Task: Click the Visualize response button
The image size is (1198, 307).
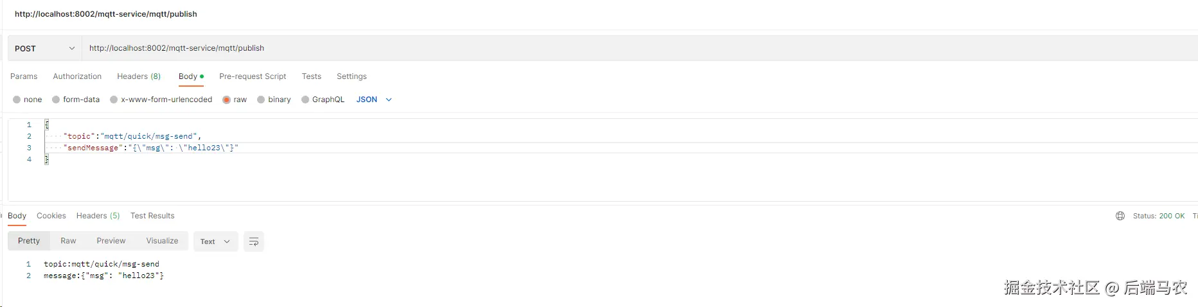Action: (162, 241)
